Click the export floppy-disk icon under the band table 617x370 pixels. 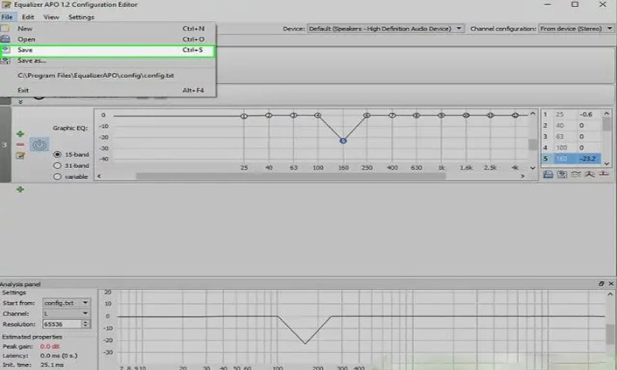point(548,174)
